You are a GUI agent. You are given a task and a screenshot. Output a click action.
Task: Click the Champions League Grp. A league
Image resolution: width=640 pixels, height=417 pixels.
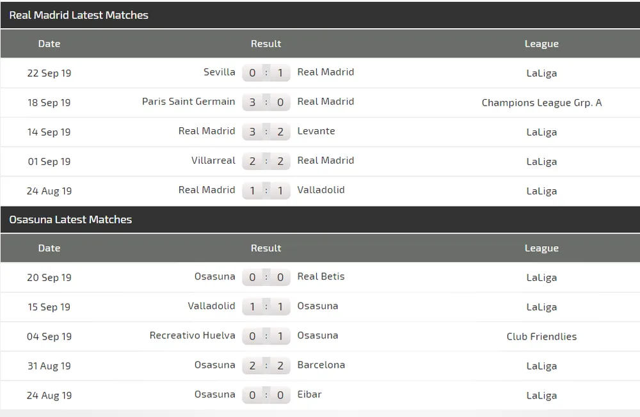[x=541, y=102]
